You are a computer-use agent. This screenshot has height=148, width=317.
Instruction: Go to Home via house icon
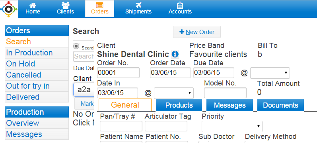click(x=33, y=5)
